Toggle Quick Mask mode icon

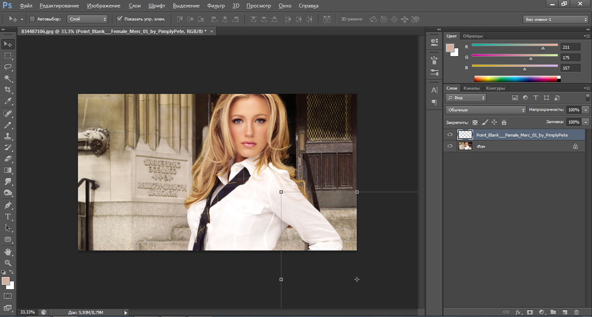[8, 296]
